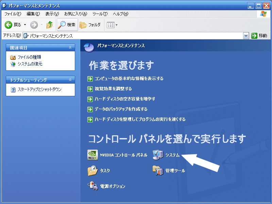The width and height of the screenshot is (272, 204).
Task: Click the ファイルの種類 icon
Action: [x=13, y=57]
